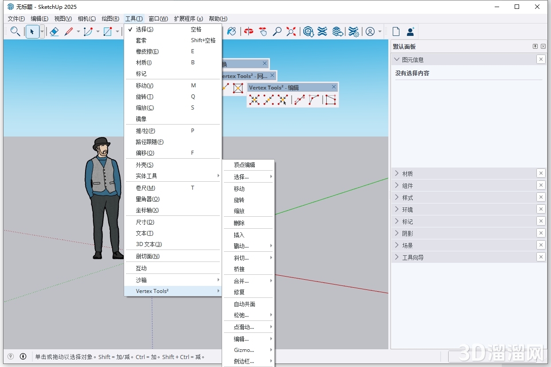
Task: Toggle the Arrow selection tool in the toolbar
Action: click(32, 31)
